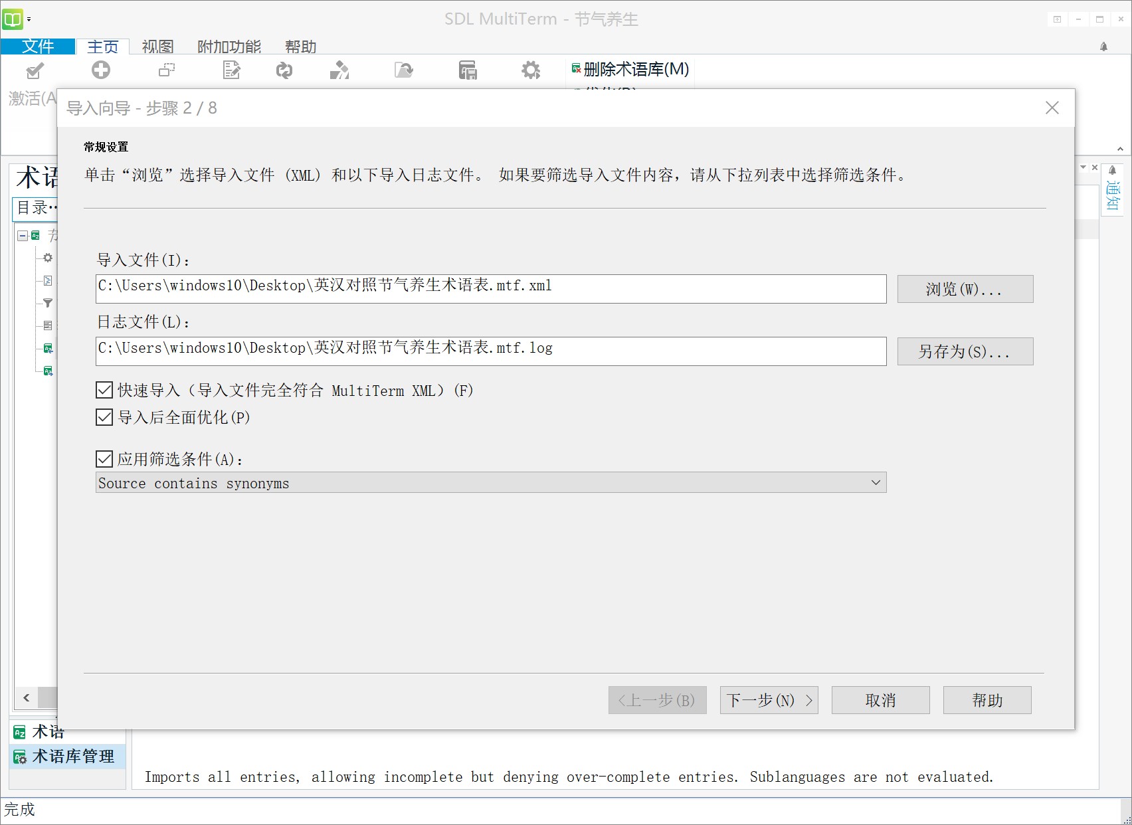Viewport: 1132px width, 825px height.
Task: Click the 另存为(S)... save-as button
Action: tap(965, 351)
